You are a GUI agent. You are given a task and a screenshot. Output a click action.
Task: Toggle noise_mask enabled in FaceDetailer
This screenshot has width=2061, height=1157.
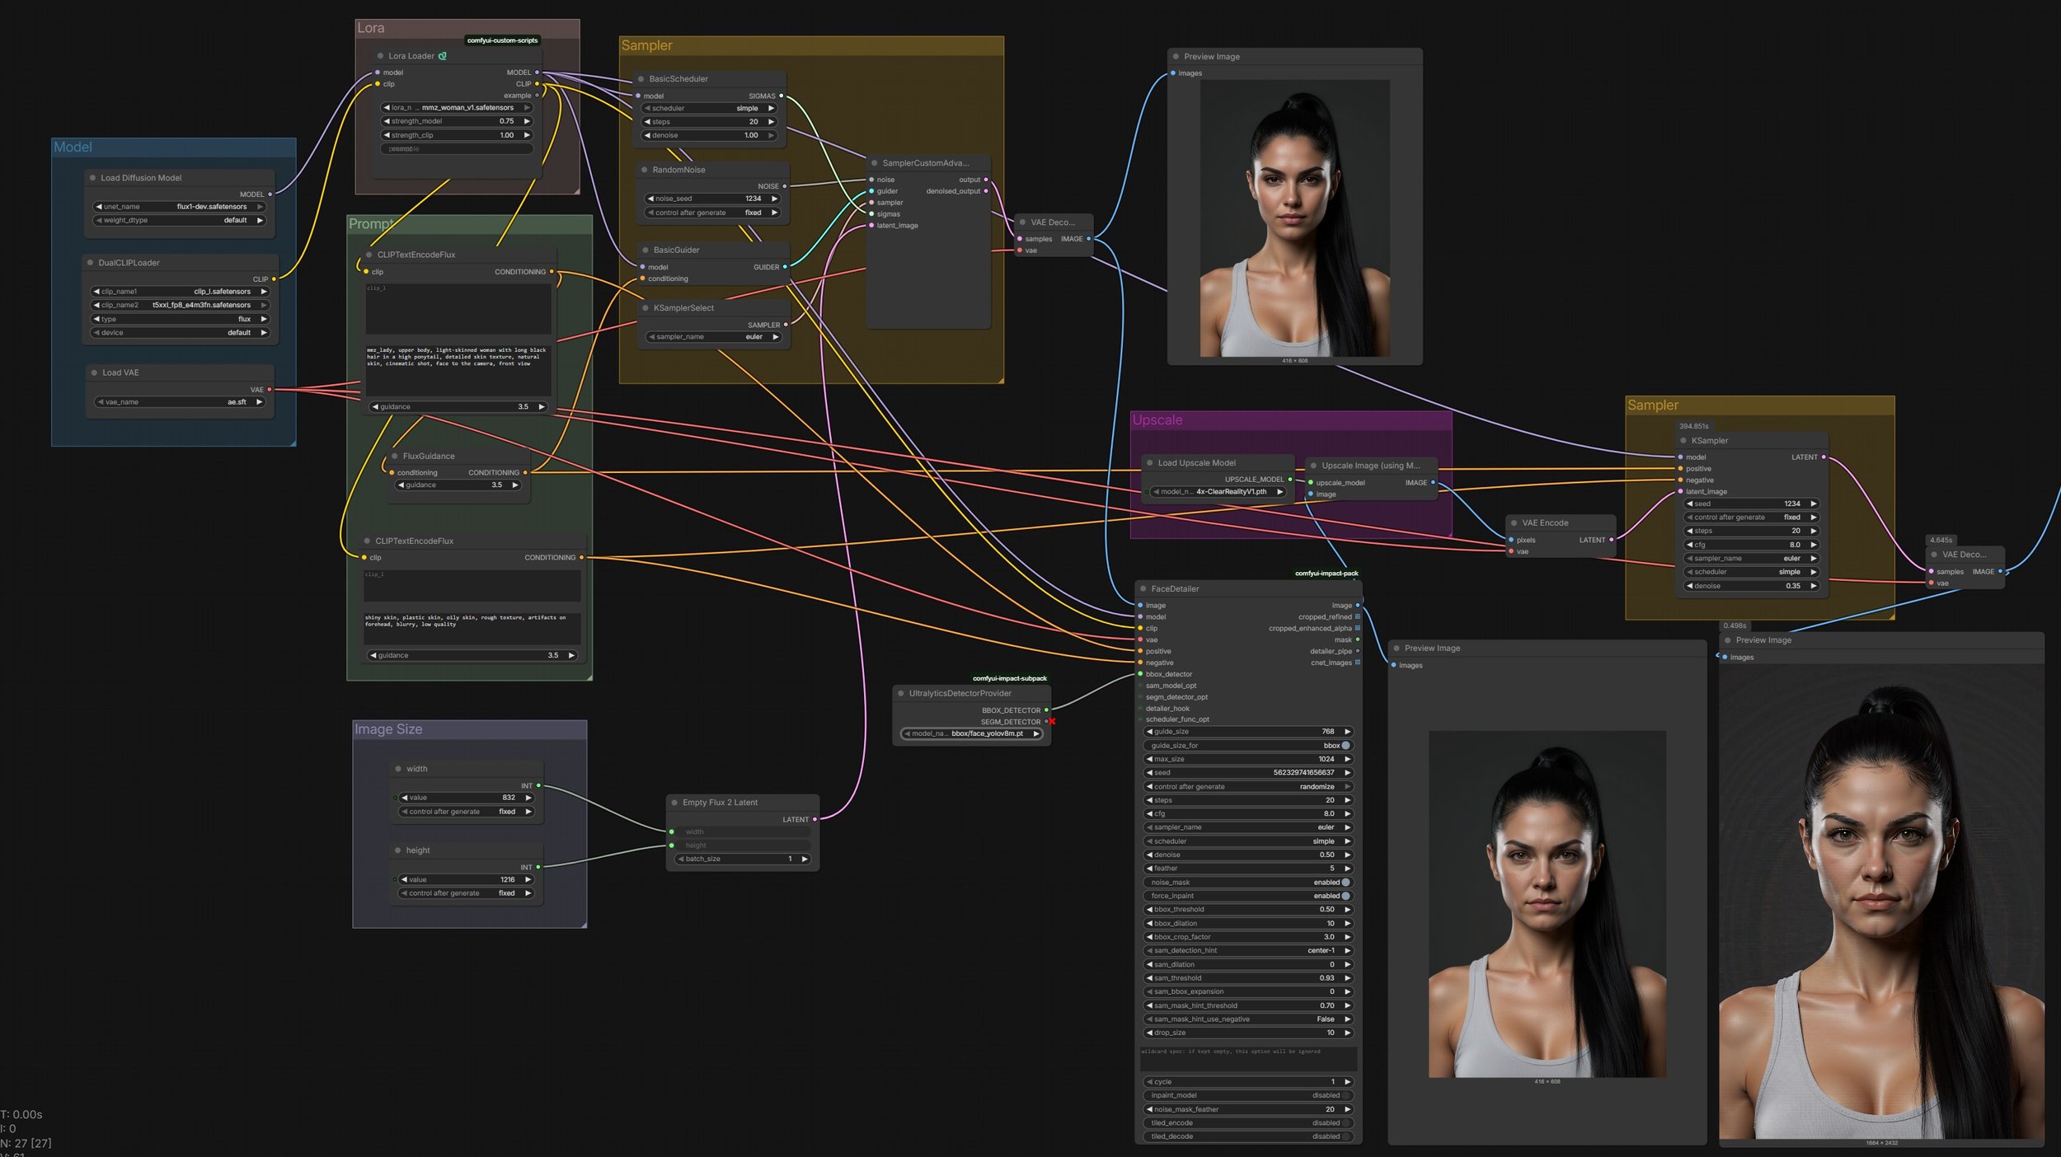[x=1345, y=883]
